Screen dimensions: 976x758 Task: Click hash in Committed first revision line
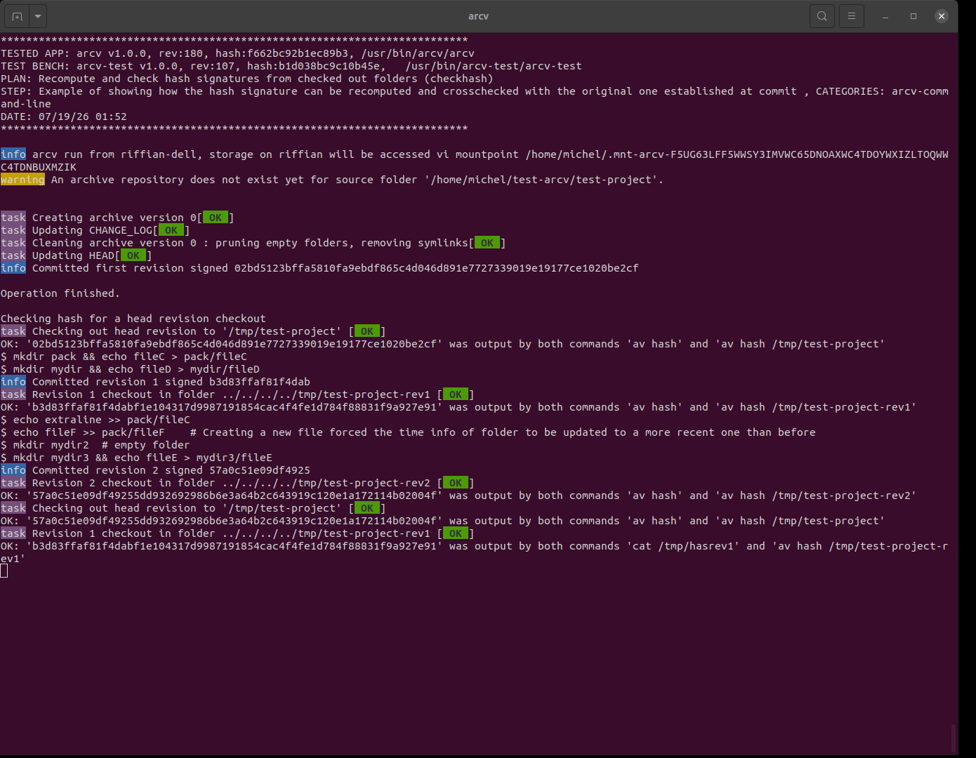pos(437,268)
